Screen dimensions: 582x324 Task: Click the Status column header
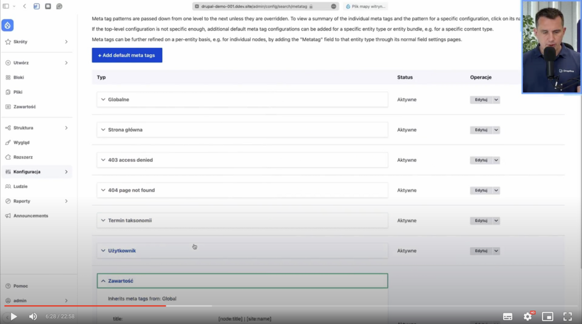pos(405,78)
